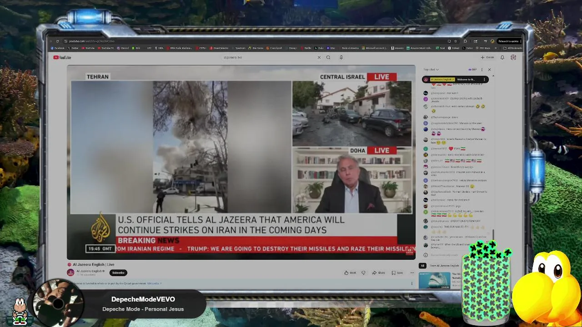
Task: Open the Discord bookmark
Action: click(123, 48)
